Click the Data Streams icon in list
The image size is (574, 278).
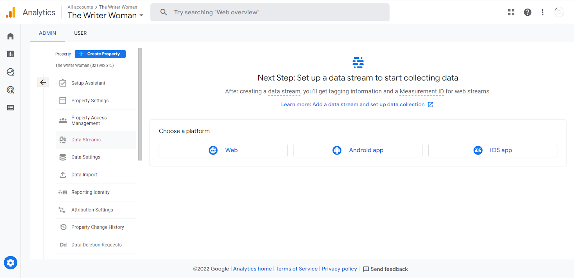(x=63, y=140)
